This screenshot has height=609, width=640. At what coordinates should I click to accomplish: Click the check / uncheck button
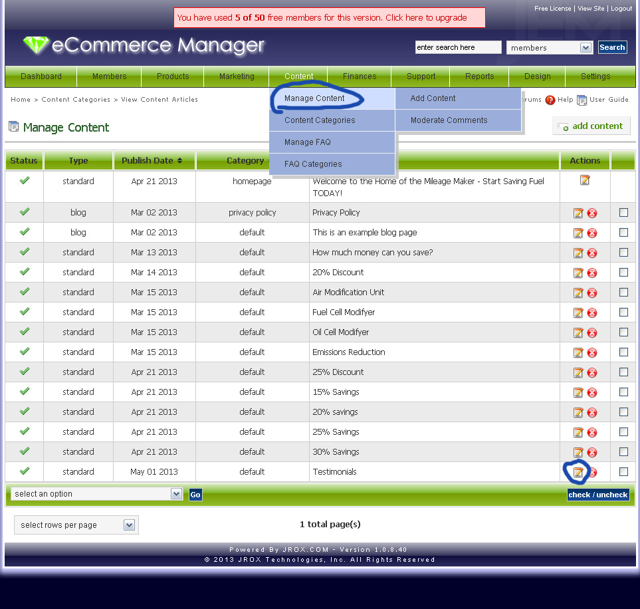point(598,495)
